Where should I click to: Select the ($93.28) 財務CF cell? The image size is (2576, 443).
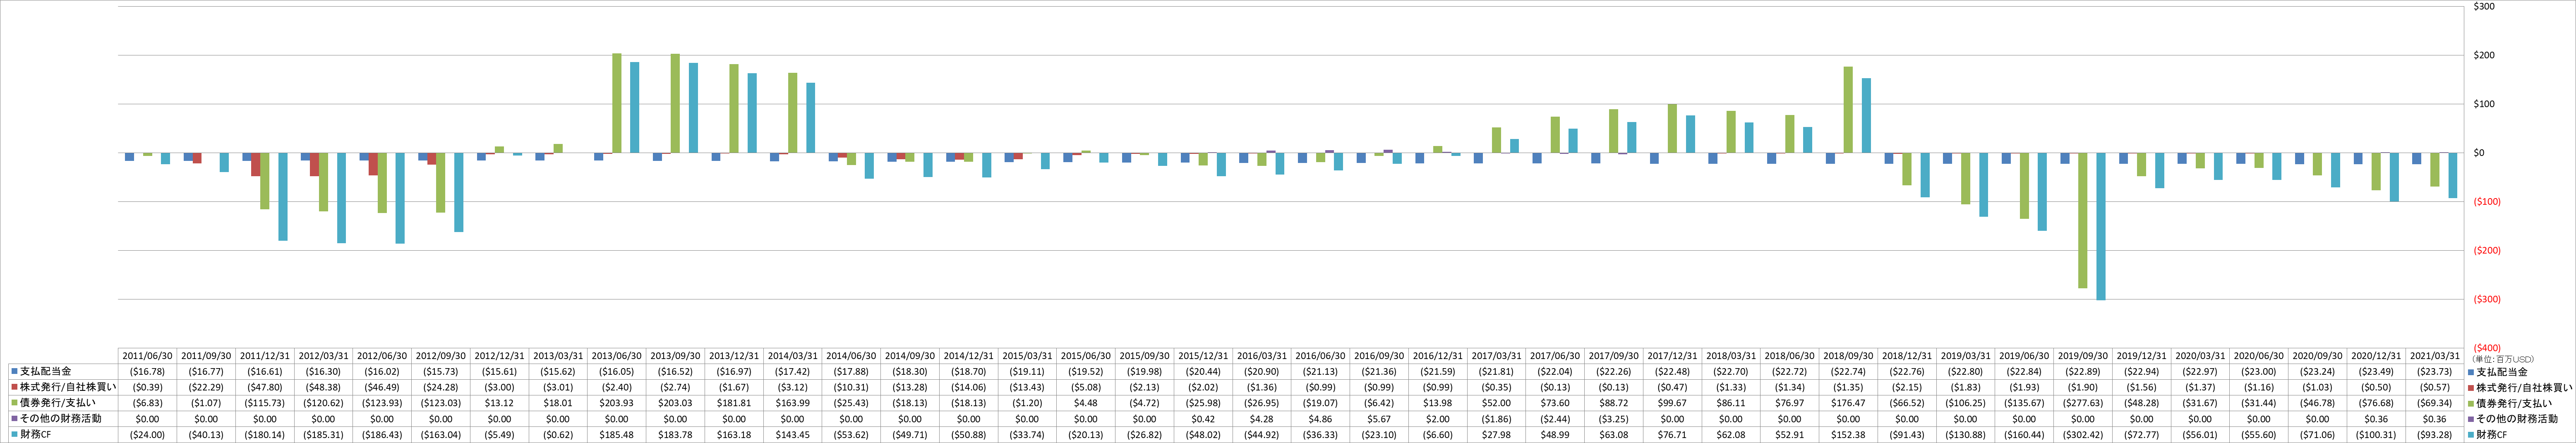(x=2435, y=435)
